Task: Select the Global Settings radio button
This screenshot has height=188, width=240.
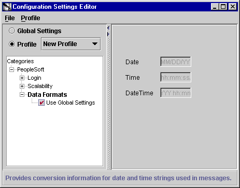Action: pos(12,31)
